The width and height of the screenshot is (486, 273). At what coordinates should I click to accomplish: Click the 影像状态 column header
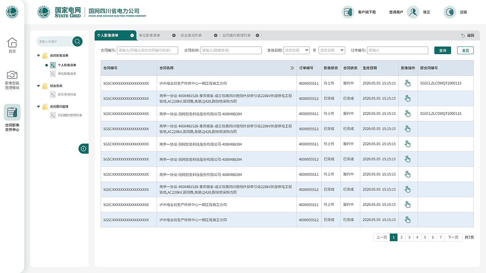coord(331,68)
